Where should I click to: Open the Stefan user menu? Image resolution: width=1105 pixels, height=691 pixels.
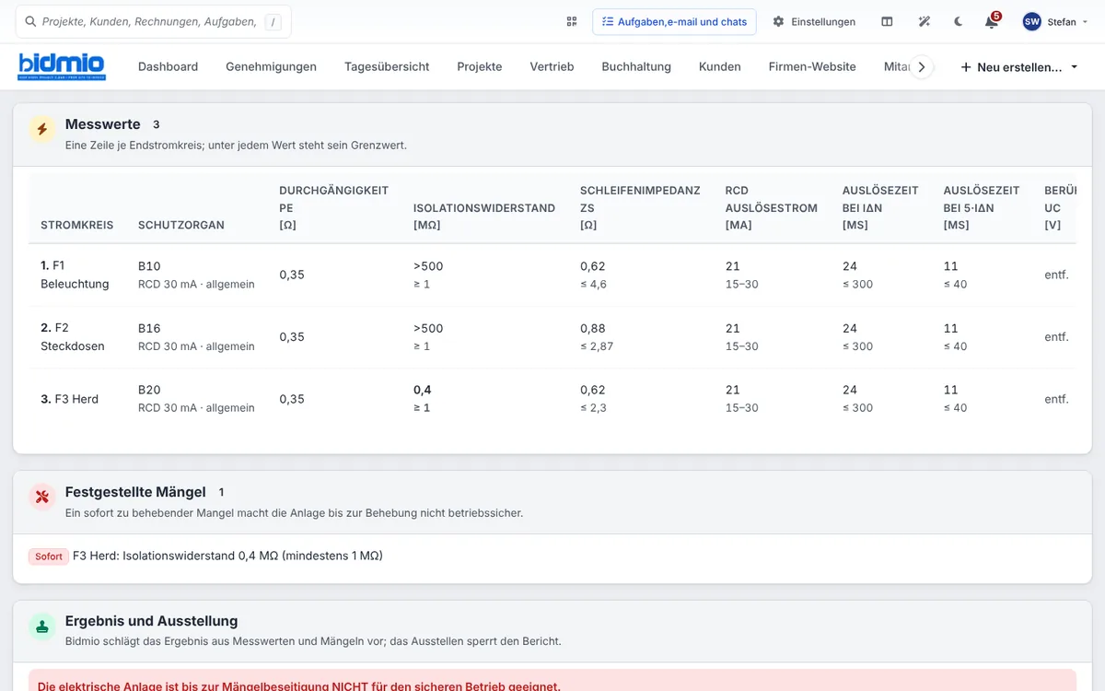[x=1055, y=21]
